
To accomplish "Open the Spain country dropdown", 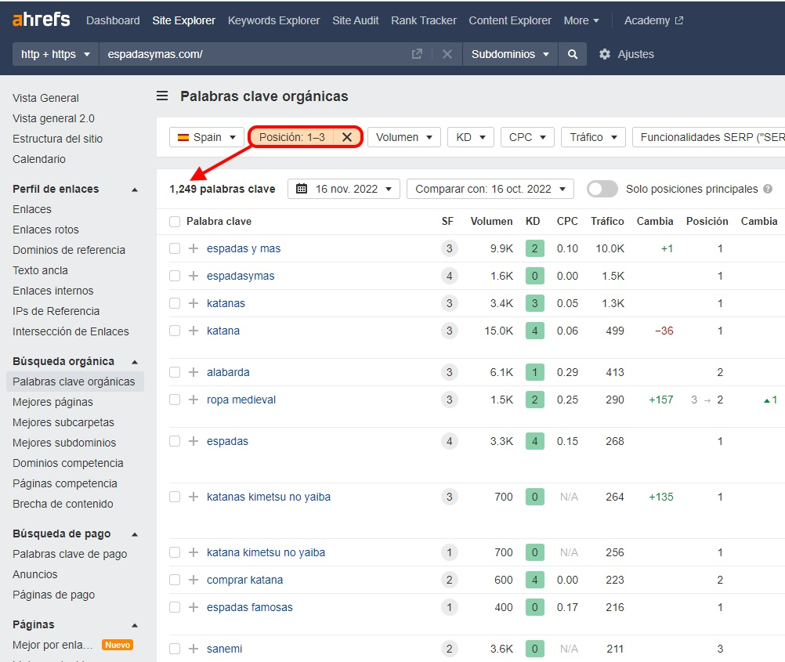I will pos(206,137).
